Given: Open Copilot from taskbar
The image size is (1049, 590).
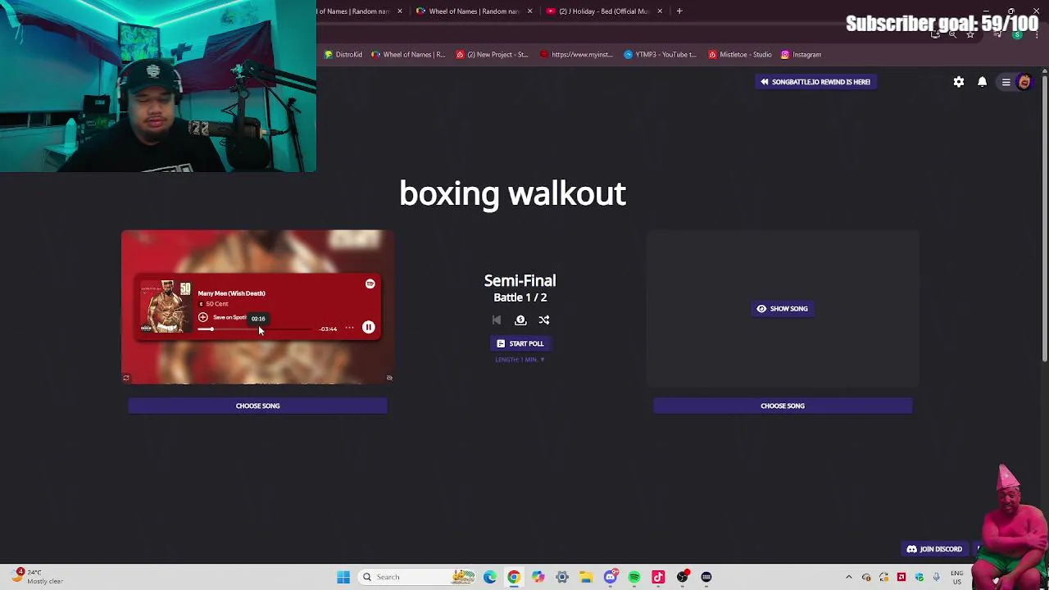Looking at the screenshot, I should tap(538, 577).
